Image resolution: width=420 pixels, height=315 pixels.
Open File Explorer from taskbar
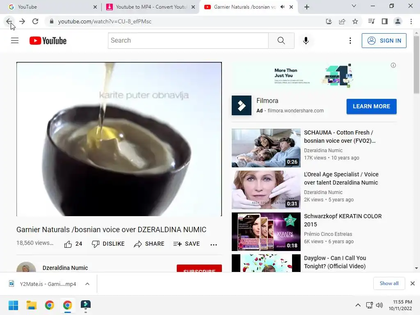pyautogui.click(x=31, y=305)
